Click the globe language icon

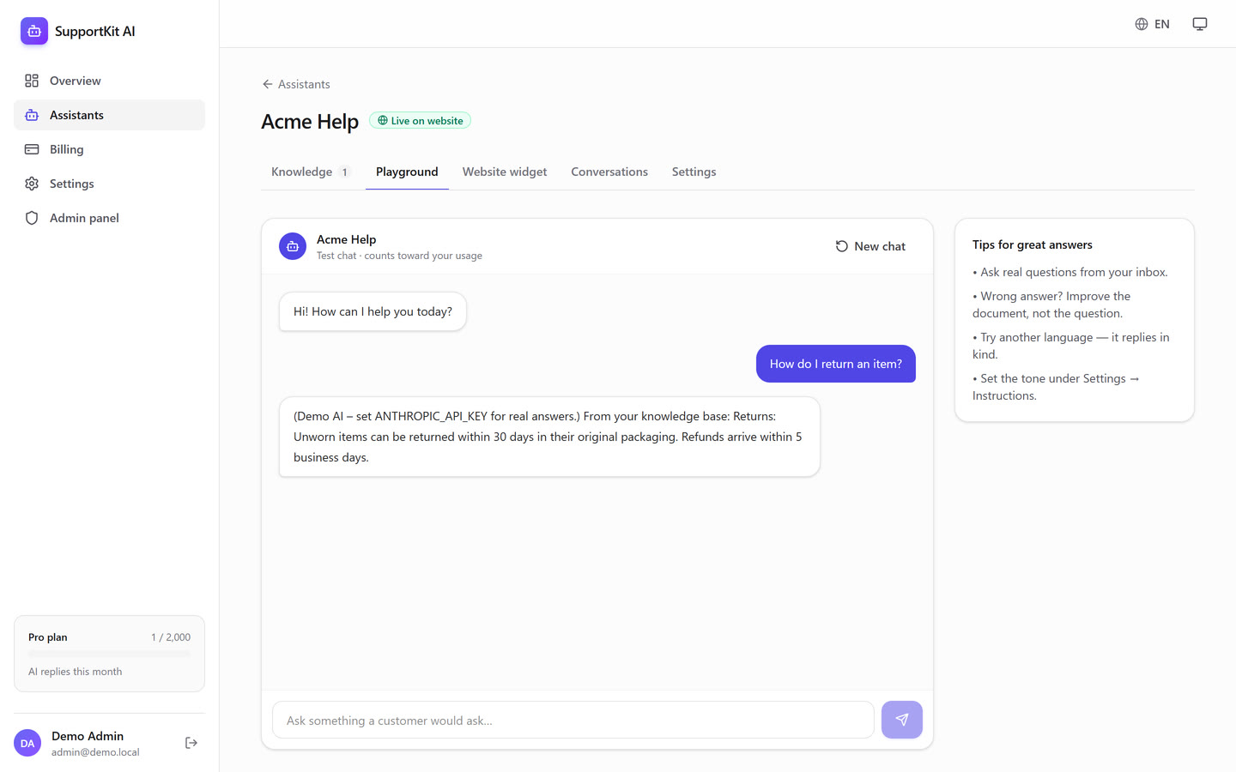click(1142, 24)
